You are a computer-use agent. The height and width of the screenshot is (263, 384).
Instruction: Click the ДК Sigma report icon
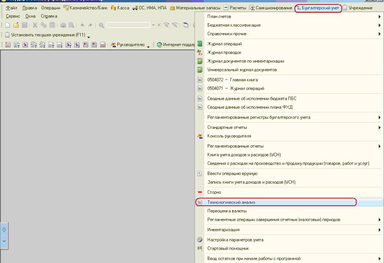pos(85,45)
